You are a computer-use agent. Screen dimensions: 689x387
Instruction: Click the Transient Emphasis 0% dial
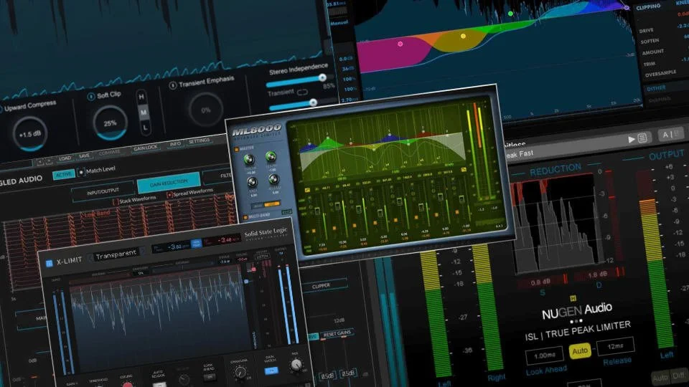coord(206,110)
